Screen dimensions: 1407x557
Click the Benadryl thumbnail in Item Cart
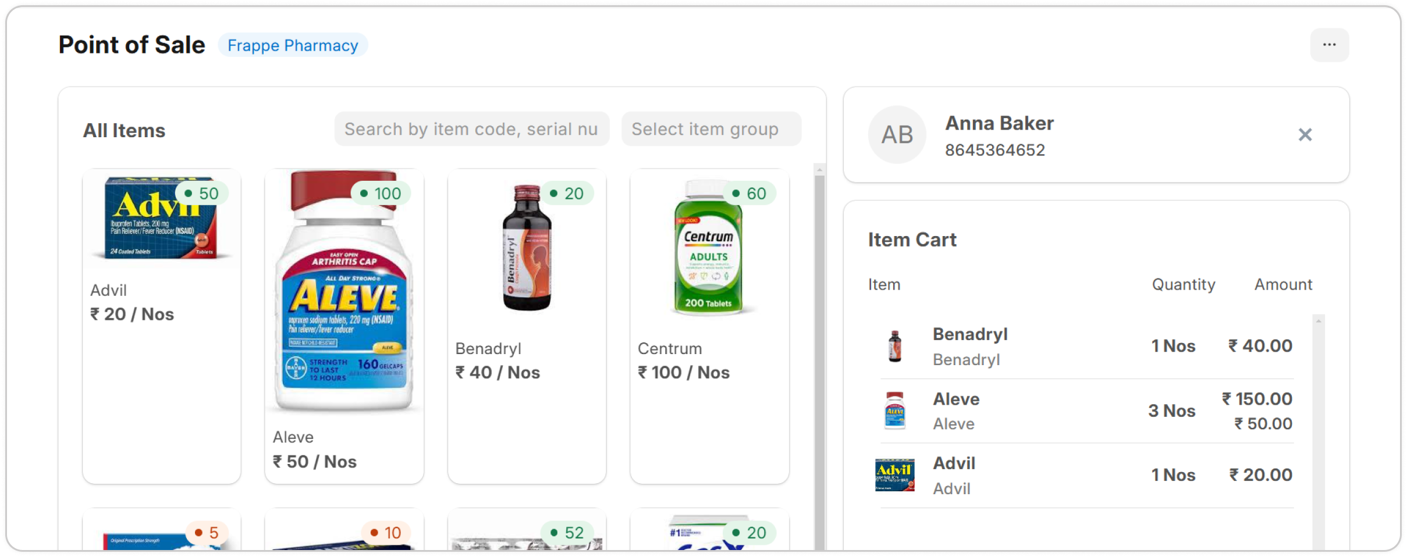(x=895, y=347)
